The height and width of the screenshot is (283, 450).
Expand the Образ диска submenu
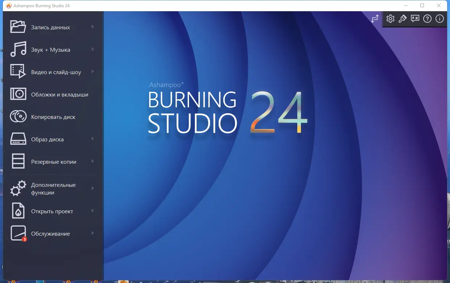pyautogui.click(x=93, y=139)
